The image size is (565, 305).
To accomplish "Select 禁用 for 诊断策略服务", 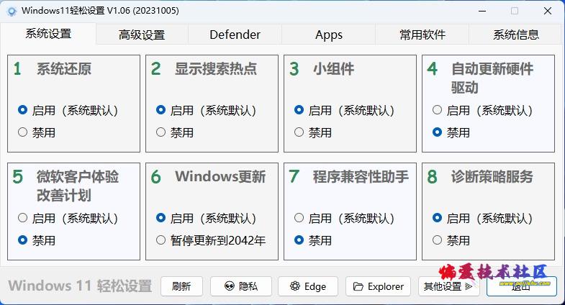I will [x=437, y=240].
